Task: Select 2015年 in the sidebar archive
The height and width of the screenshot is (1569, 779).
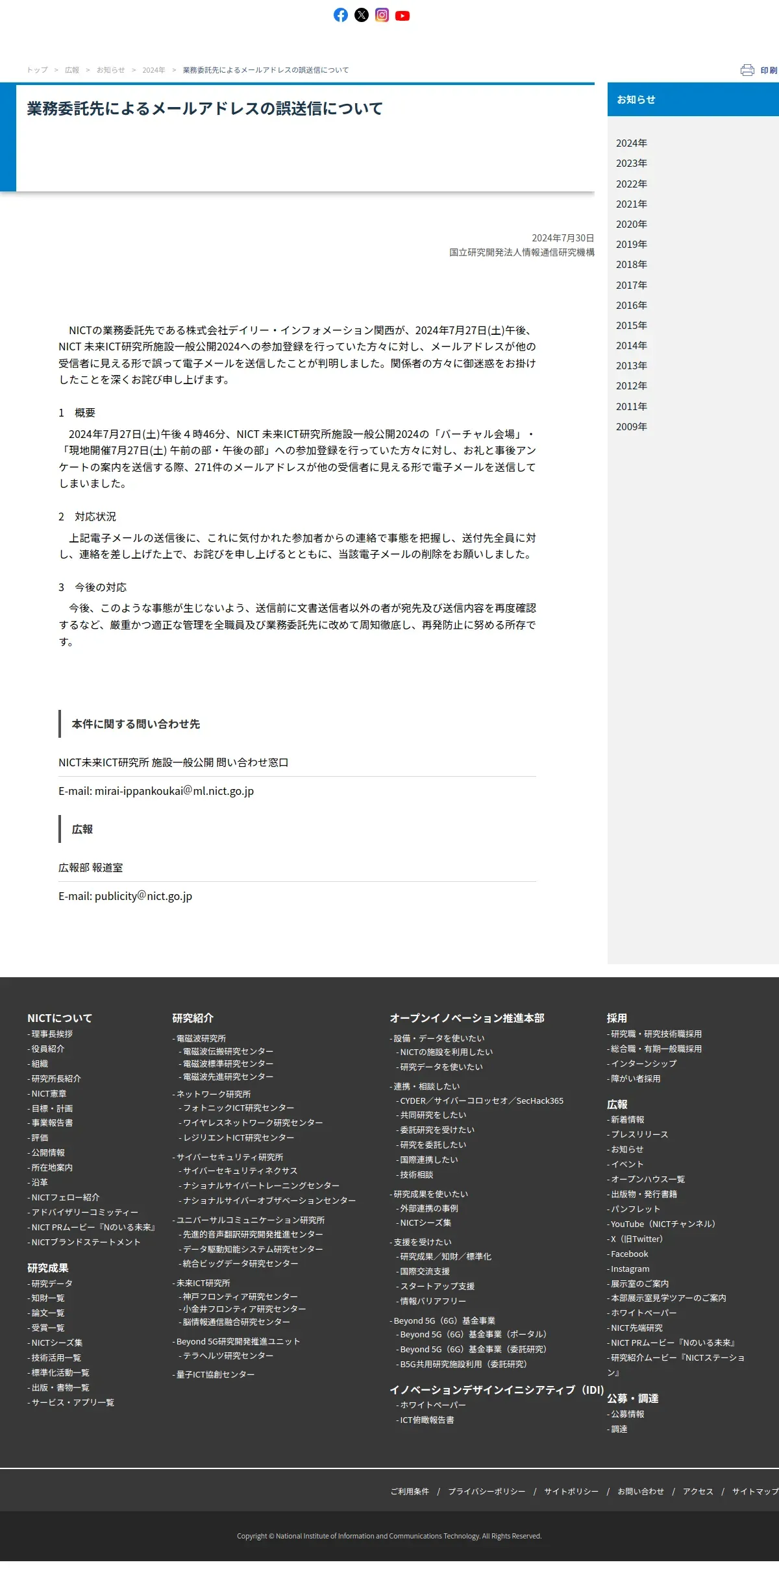Action: [x=632, y=326]
